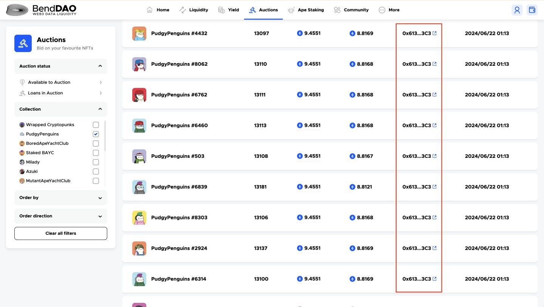Check the Milady checkbox
The height and width of the screenshot is (307, 544).
(x=96, y=162)
